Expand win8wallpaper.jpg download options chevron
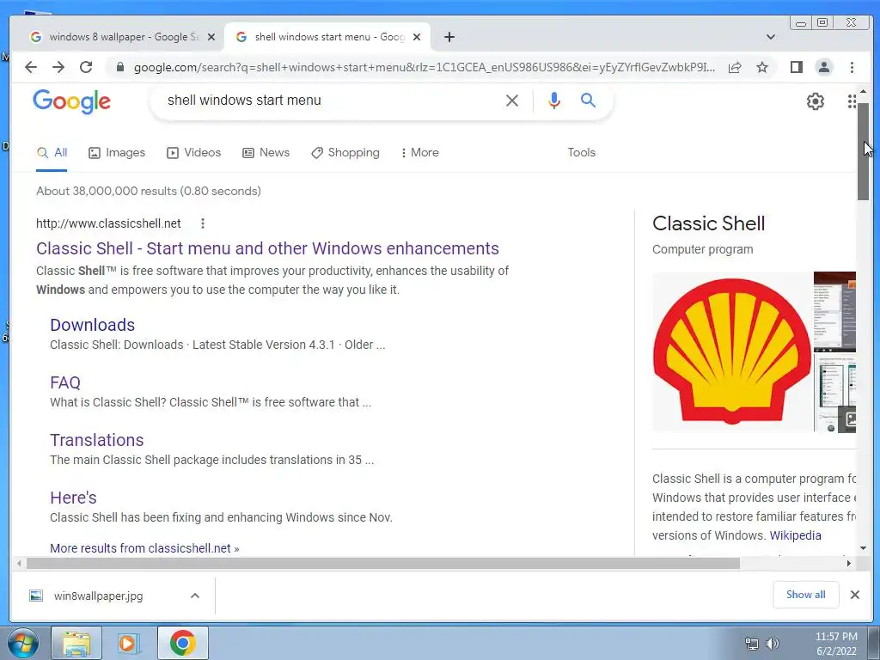Screen dimensions: 880x660 (x=195, y=596)
